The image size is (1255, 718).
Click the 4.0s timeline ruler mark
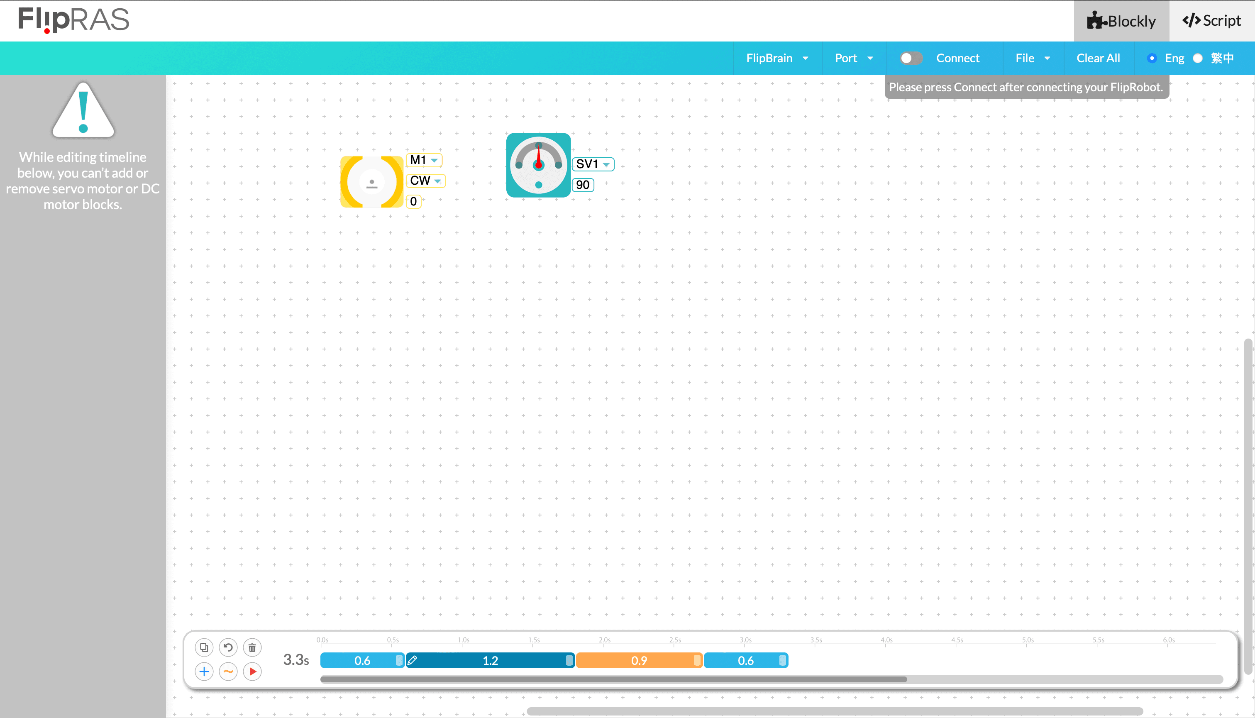pos(886,640)
